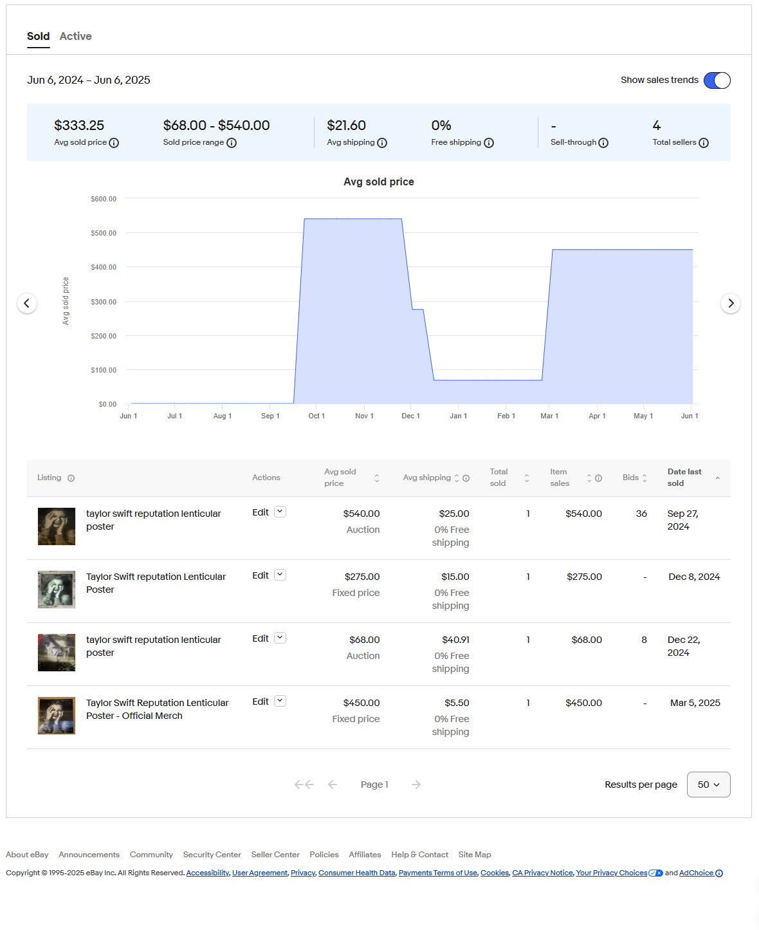
Task: Open CA Privacy Notice link
Action: 542,873
